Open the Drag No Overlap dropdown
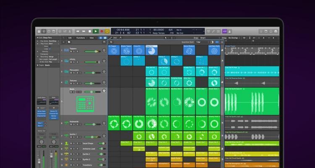 (234, 38)
